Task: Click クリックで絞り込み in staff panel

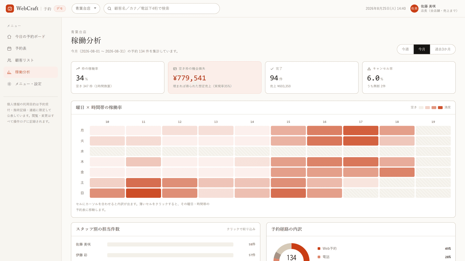Action: [241, 229]
